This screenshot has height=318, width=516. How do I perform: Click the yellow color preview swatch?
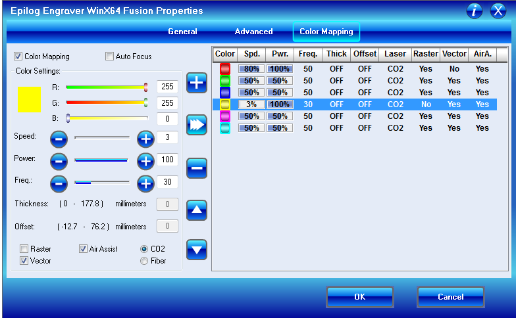point(29,100)
